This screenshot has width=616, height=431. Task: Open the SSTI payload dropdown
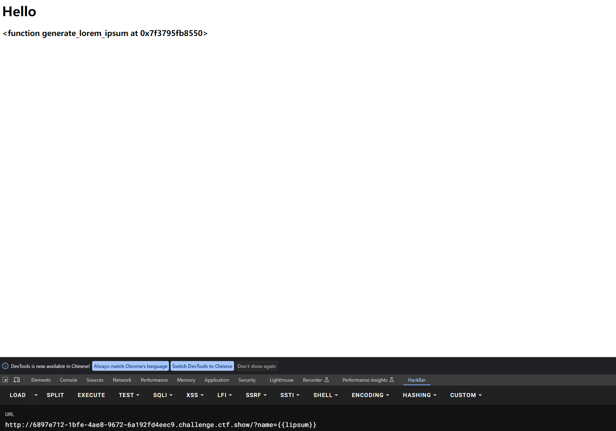(290, 395)
